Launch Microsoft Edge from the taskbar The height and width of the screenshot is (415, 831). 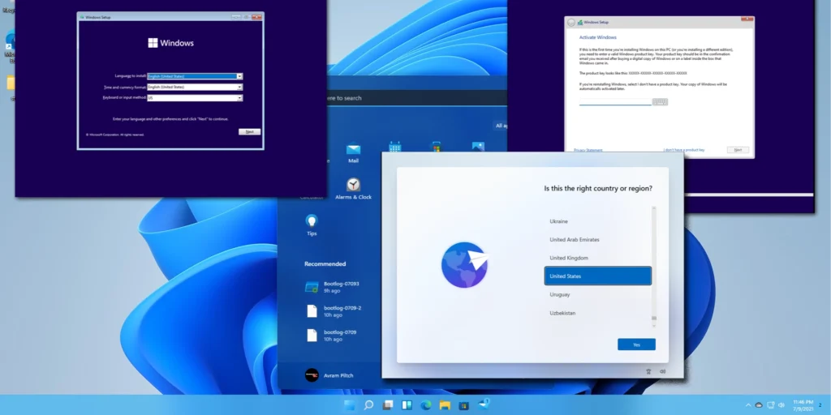click(425, 405)
